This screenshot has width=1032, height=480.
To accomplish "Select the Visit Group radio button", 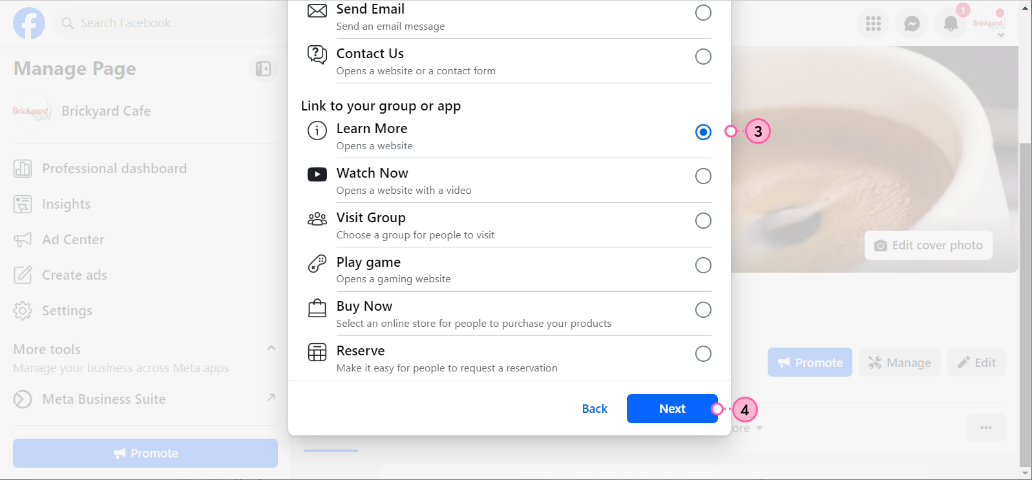I will pyautogui.click(x=703, y=221).
